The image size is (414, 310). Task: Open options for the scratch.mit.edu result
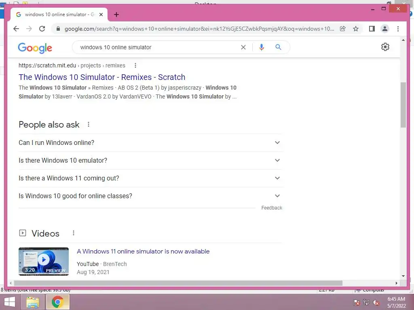pos(135,65)
